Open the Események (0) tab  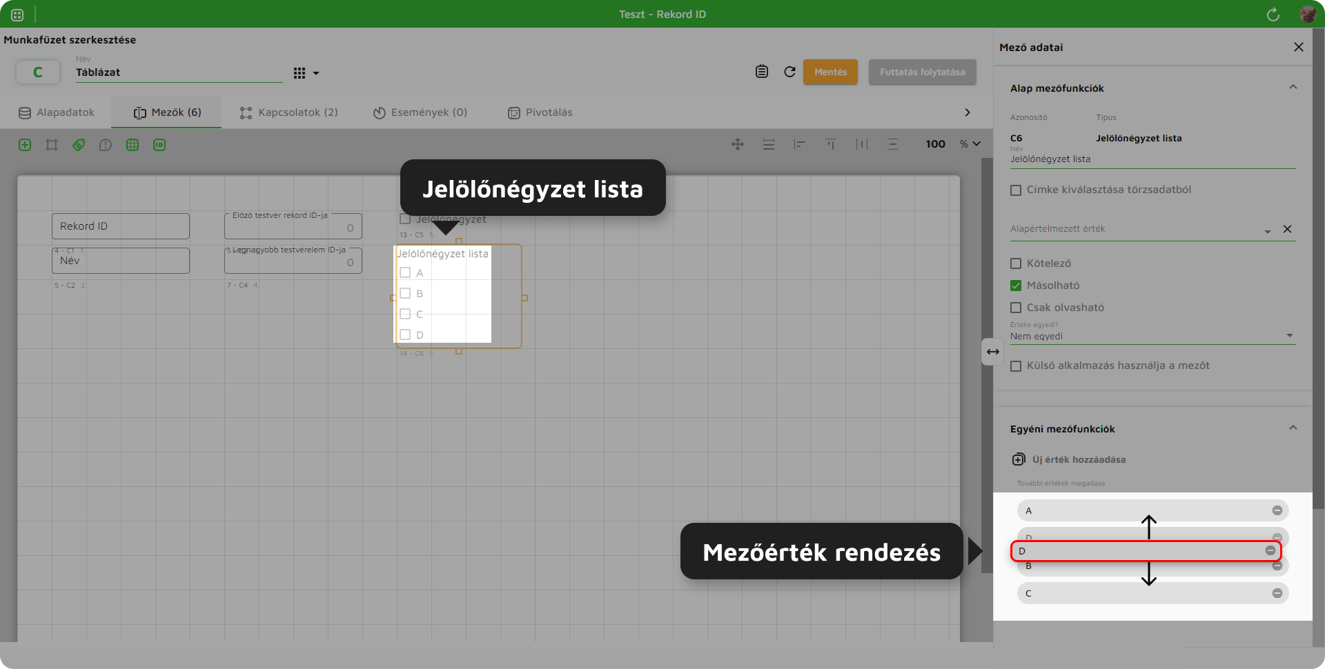420,112
